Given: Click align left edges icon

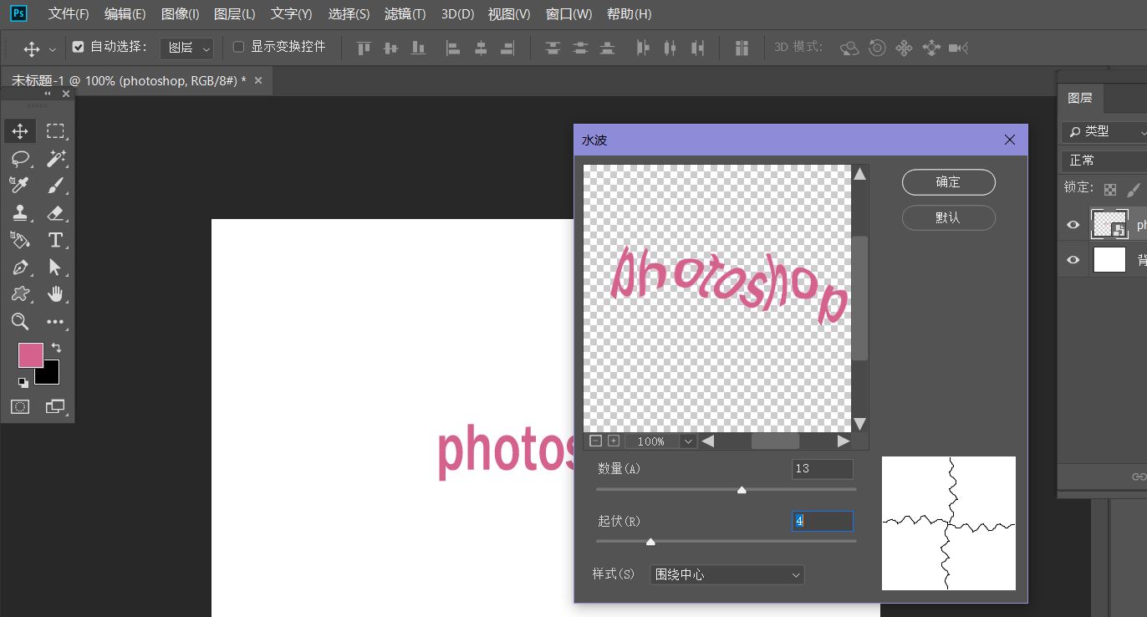Looking at the screenshot, I should click(453, 48).
